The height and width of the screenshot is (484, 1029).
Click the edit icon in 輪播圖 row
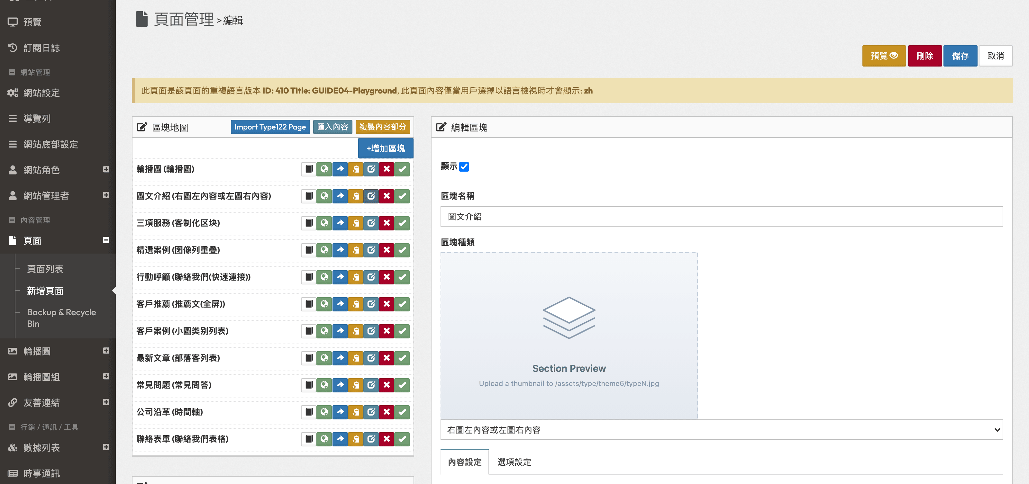click(x=371, y=169)
